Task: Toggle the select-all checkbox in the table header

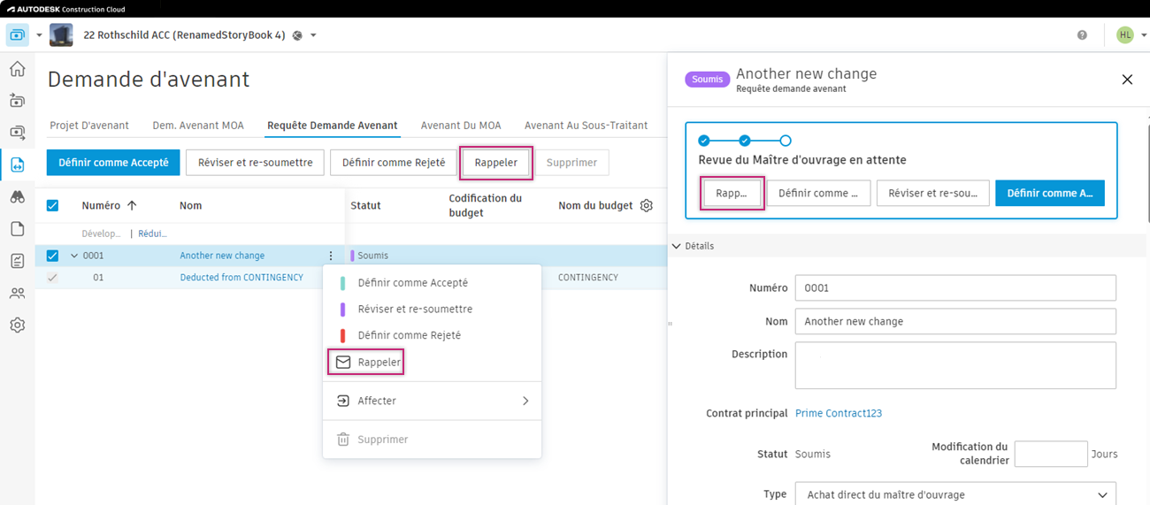Action: click(x=52, y=205)
